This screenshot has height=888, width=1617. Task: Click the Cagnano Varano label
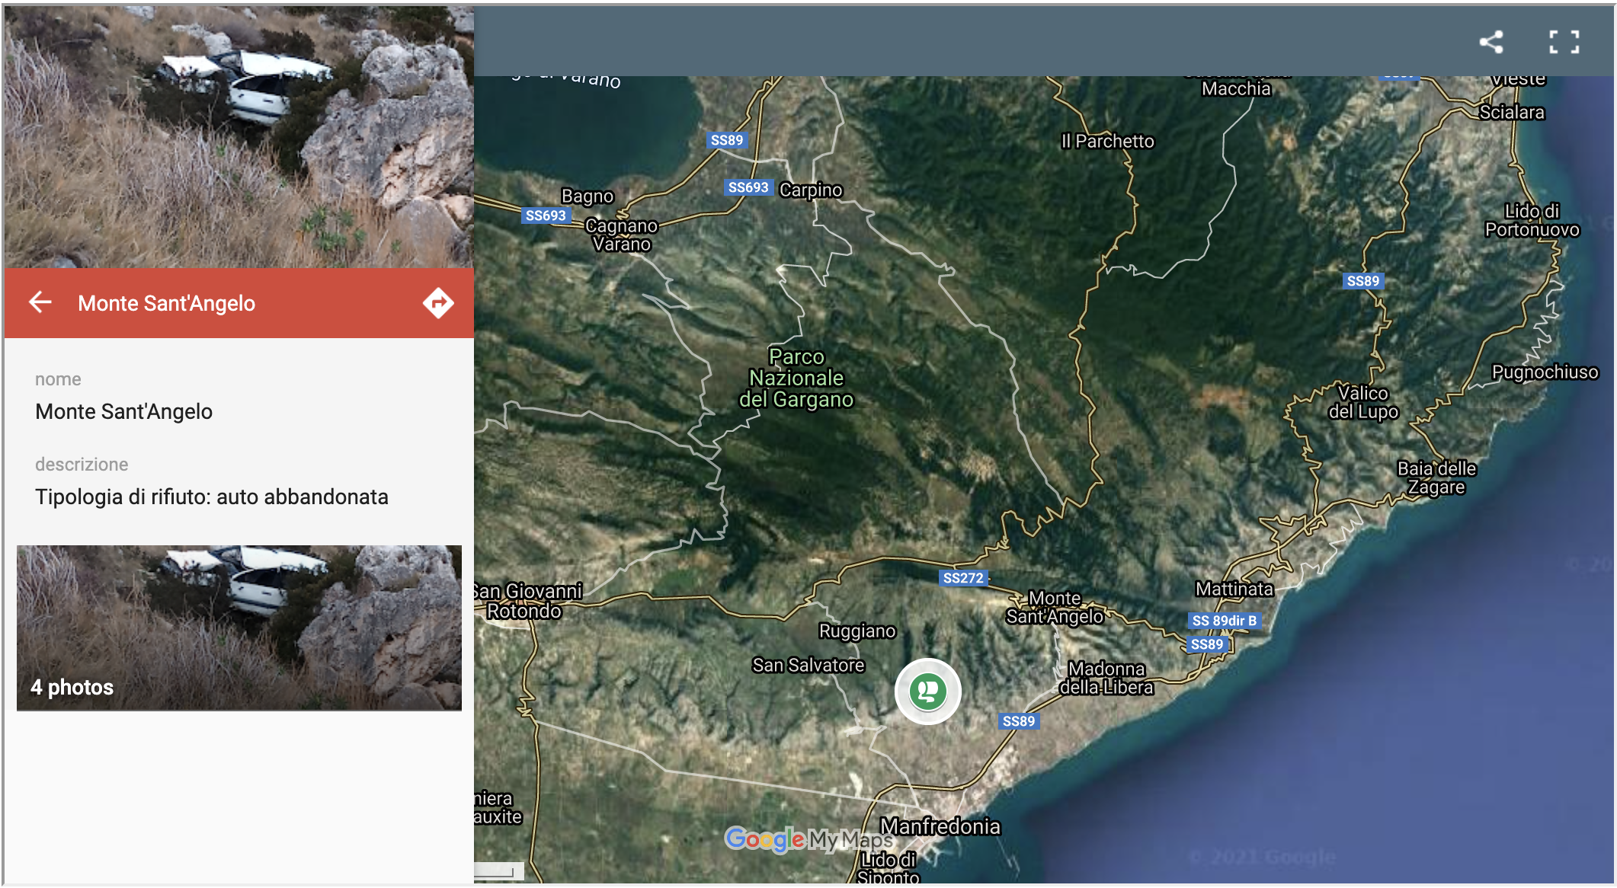coord(622,235)
